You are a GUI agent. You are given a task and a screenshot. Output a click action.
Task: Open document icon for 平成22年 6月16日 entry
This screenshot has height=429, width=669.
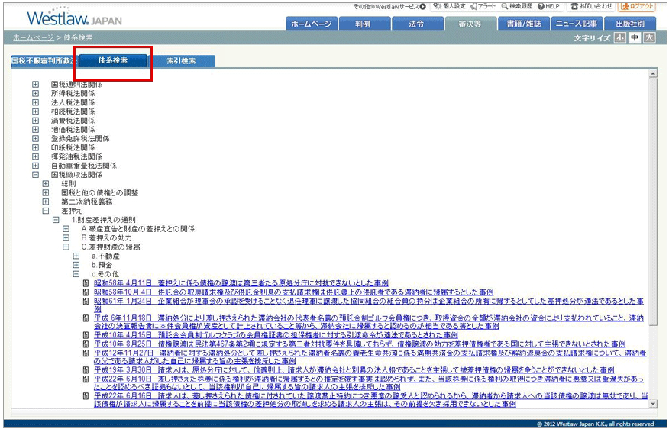(86, 395)
